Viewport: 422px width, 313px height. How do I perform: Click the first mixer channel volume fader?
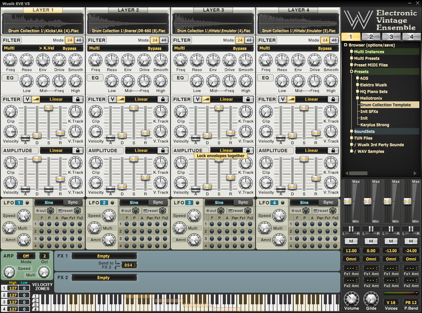coord(348,201)
